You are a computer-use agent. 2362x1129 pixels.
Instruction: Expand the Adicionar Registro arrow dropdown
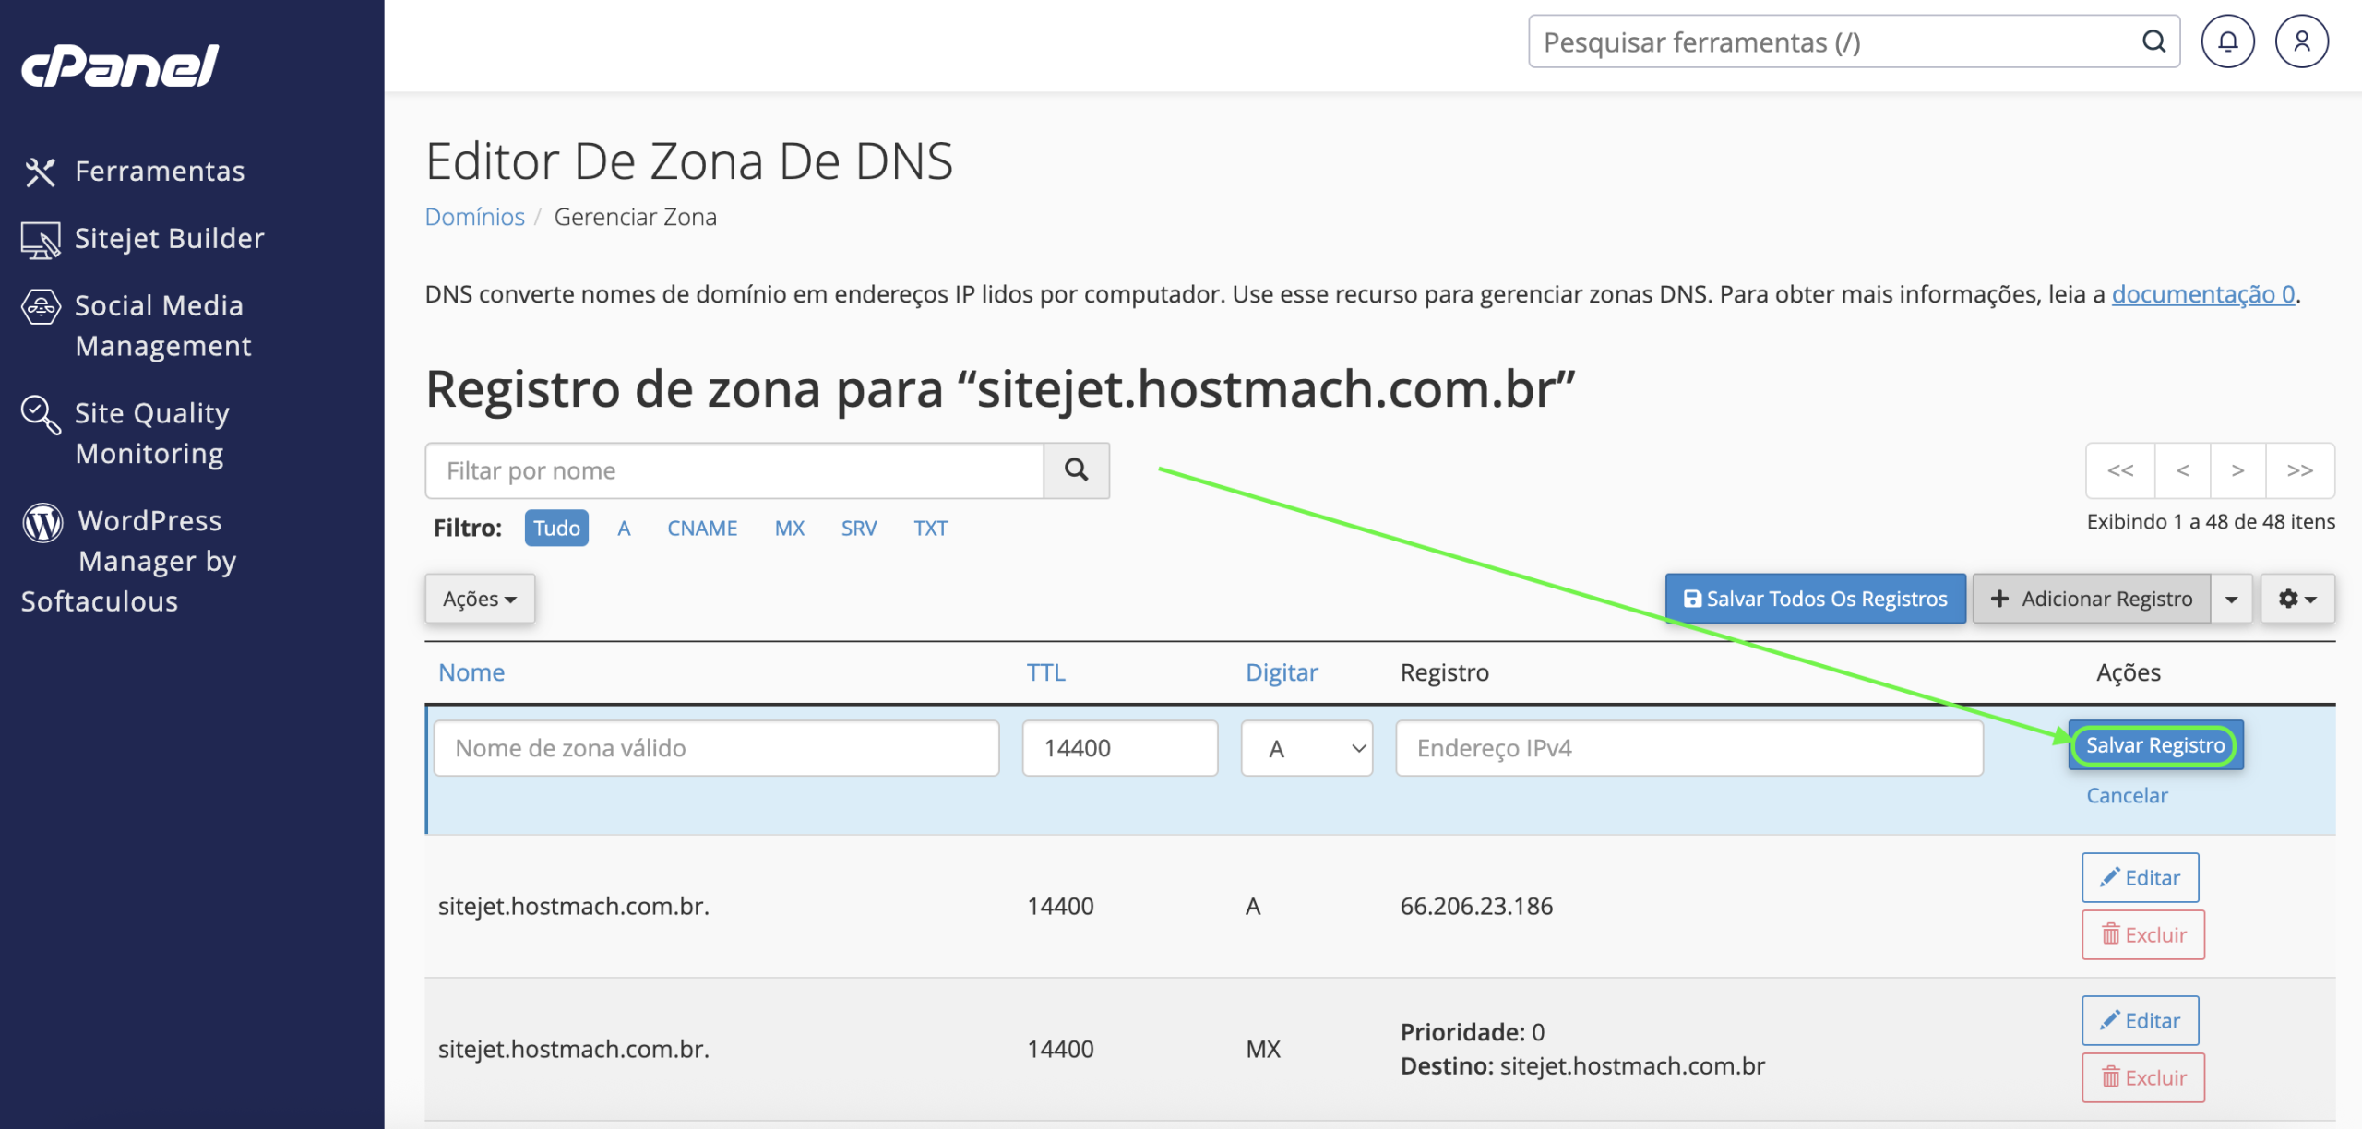pos(2231,599)
